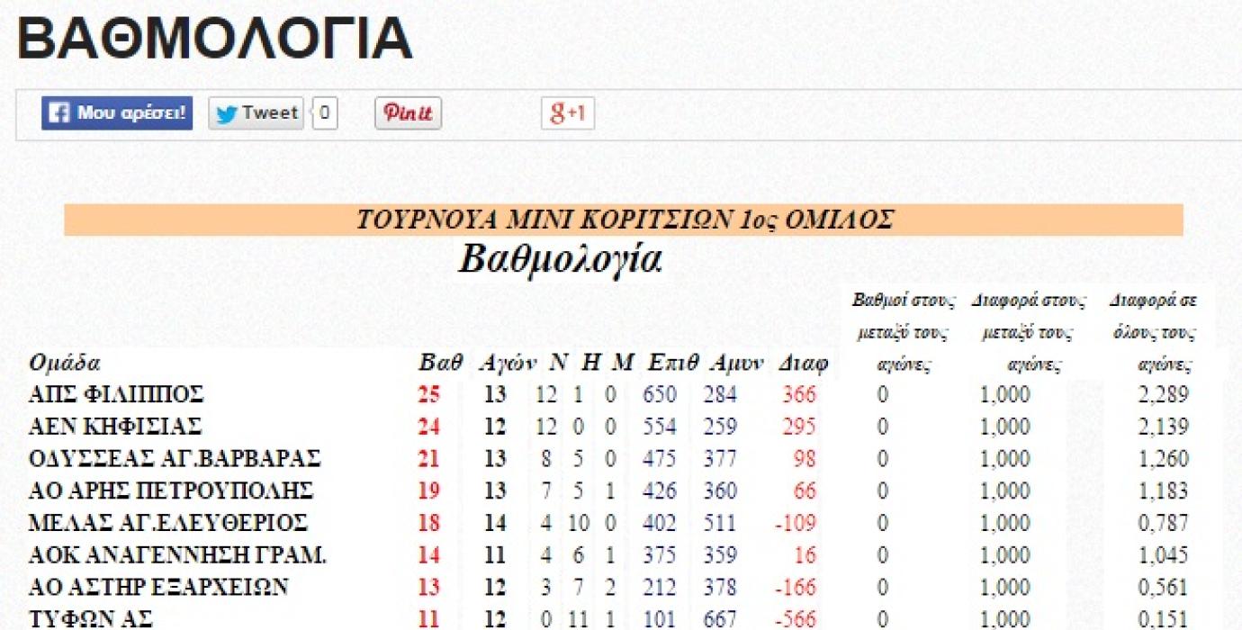Select the ΑΟ ΑΡΗΣ ΠΕΤΡΟΥΠΟΛΗΣ team name
The width and height of the screenshot is (1242, 630).
(170, 491)
